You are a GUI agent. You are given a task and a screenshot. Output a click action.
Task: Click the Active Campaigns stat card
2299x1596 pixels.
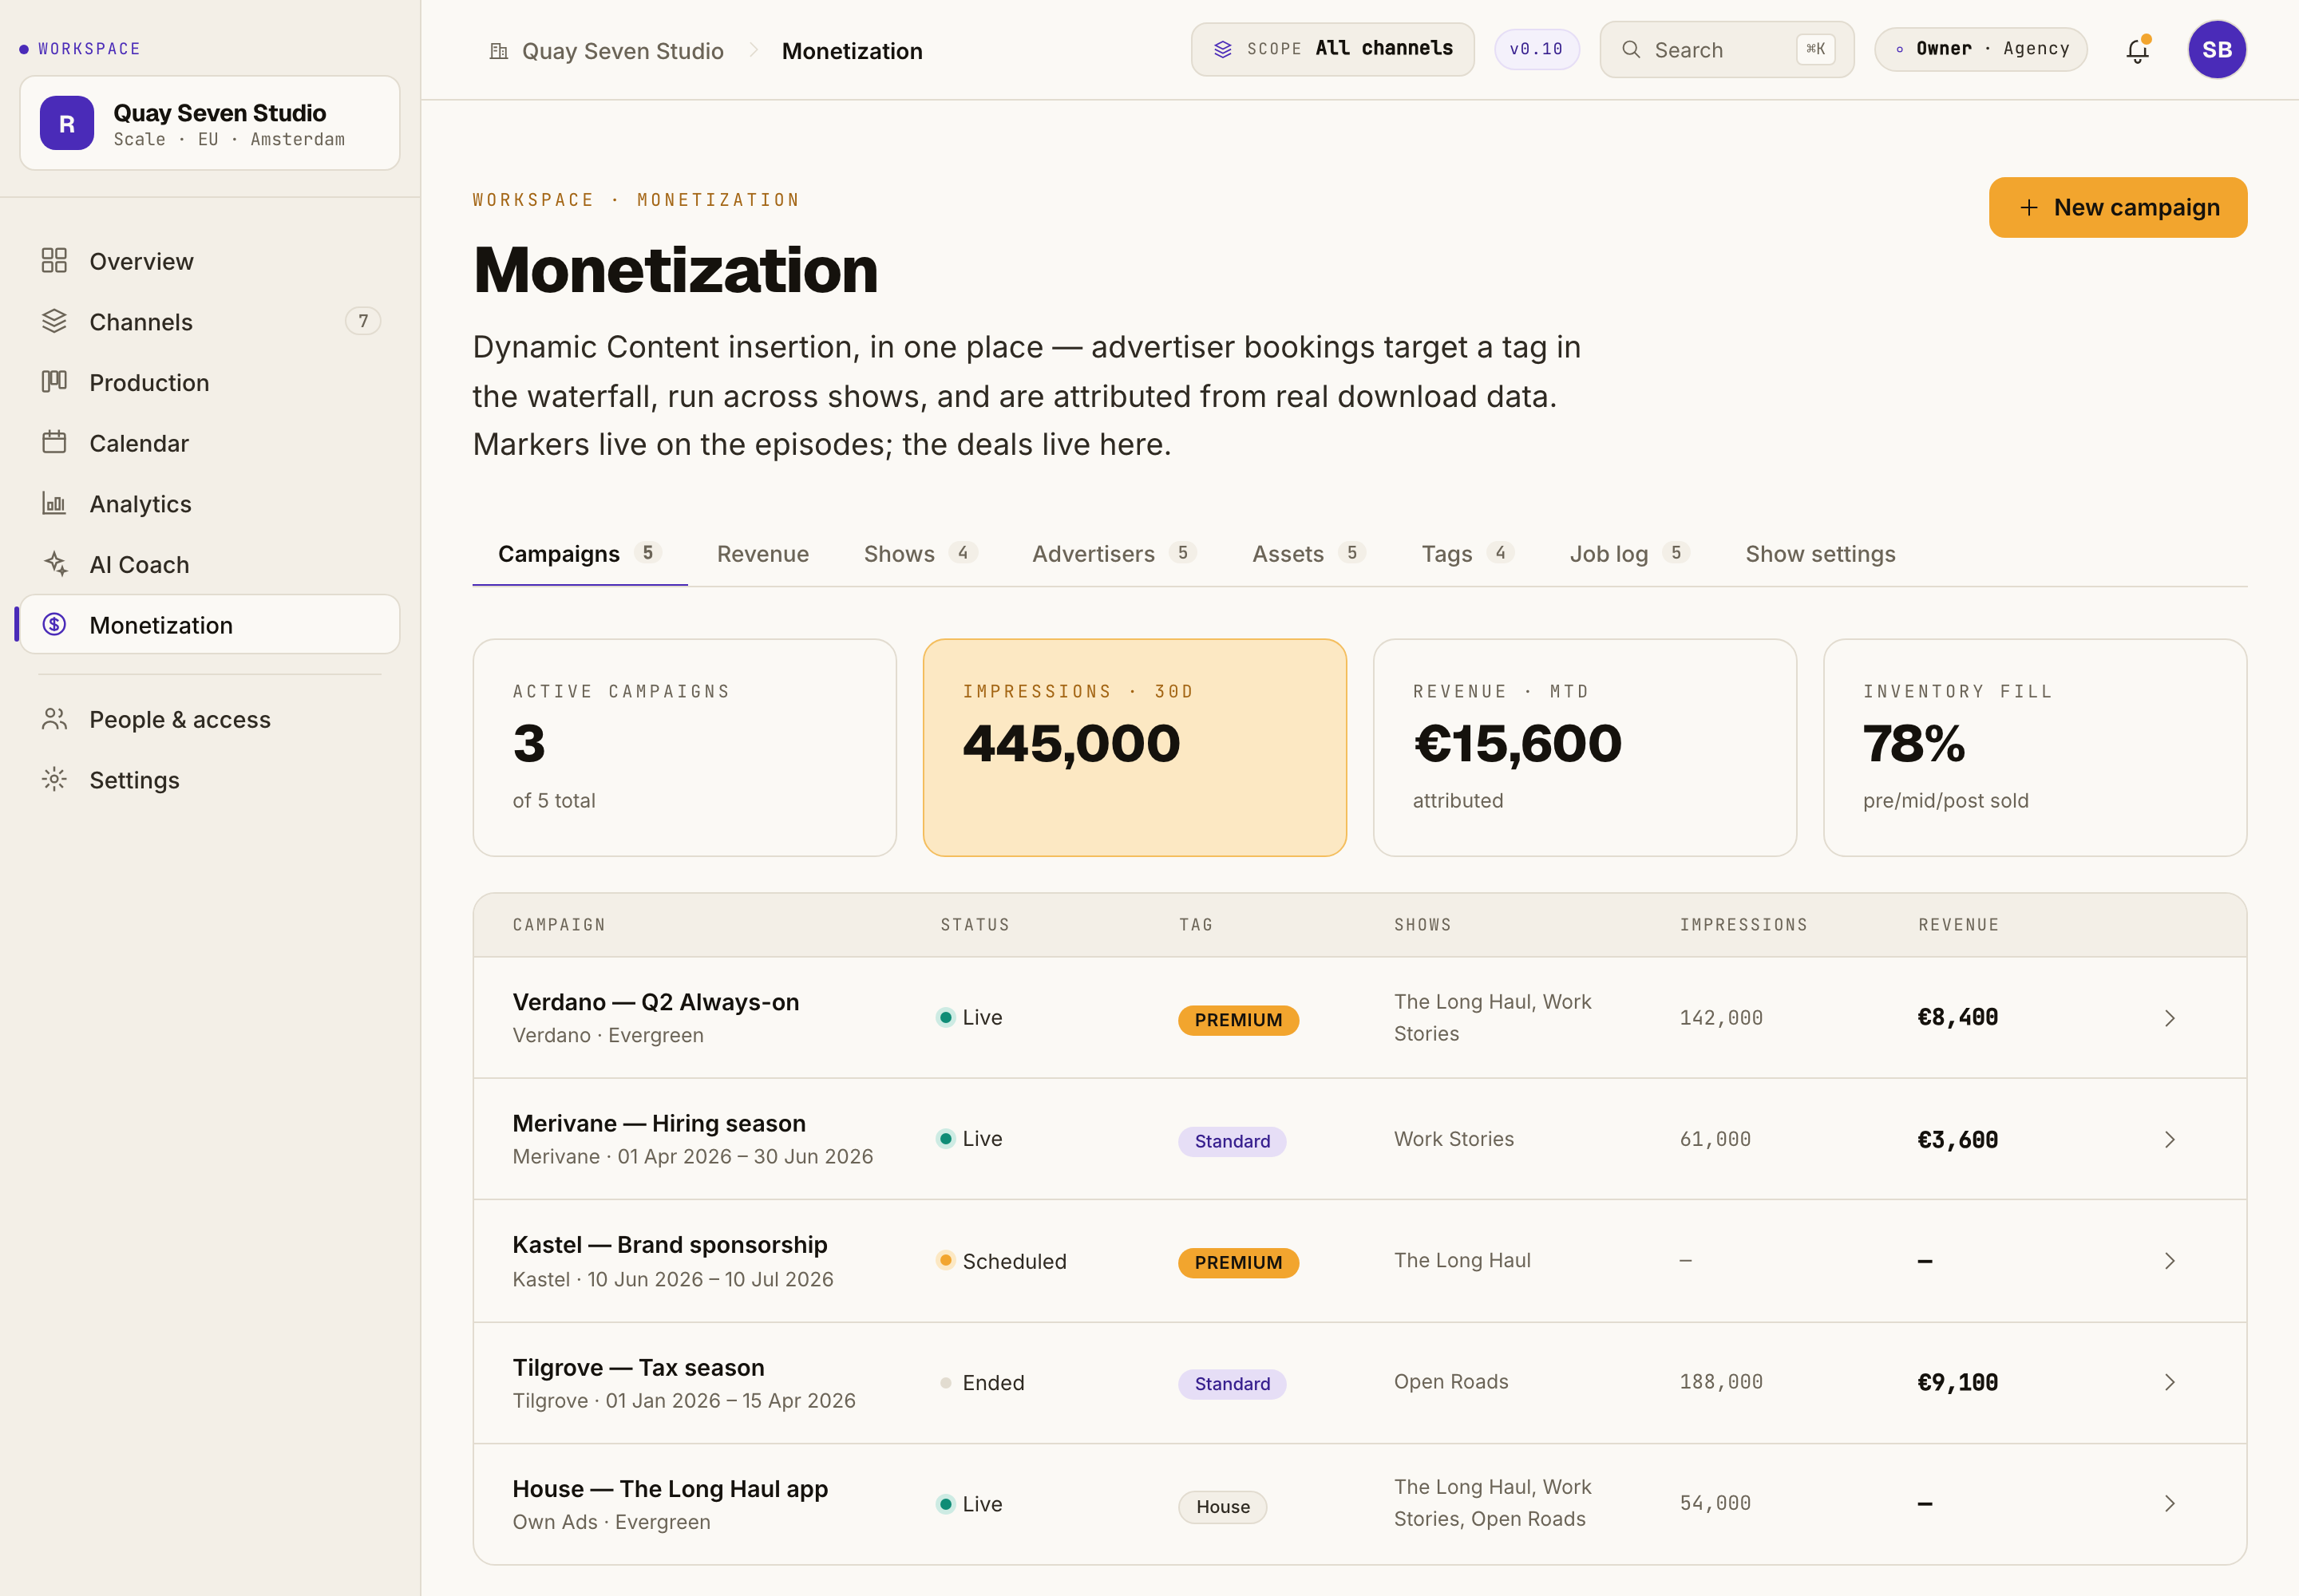point(685,748)
